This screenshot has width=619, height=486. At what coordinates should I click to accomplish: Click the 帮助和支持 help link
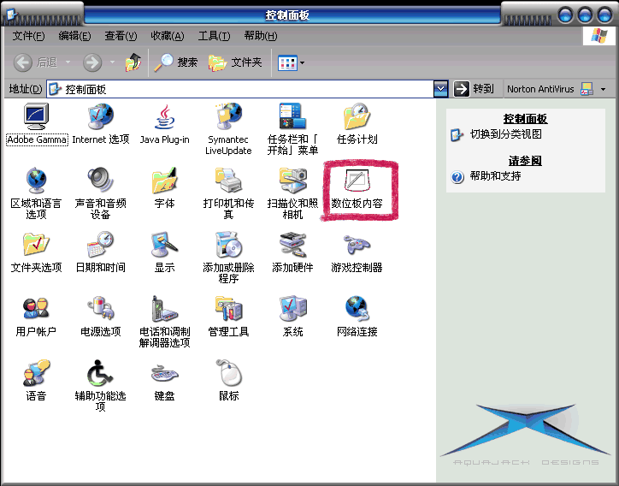pos(495,176)
